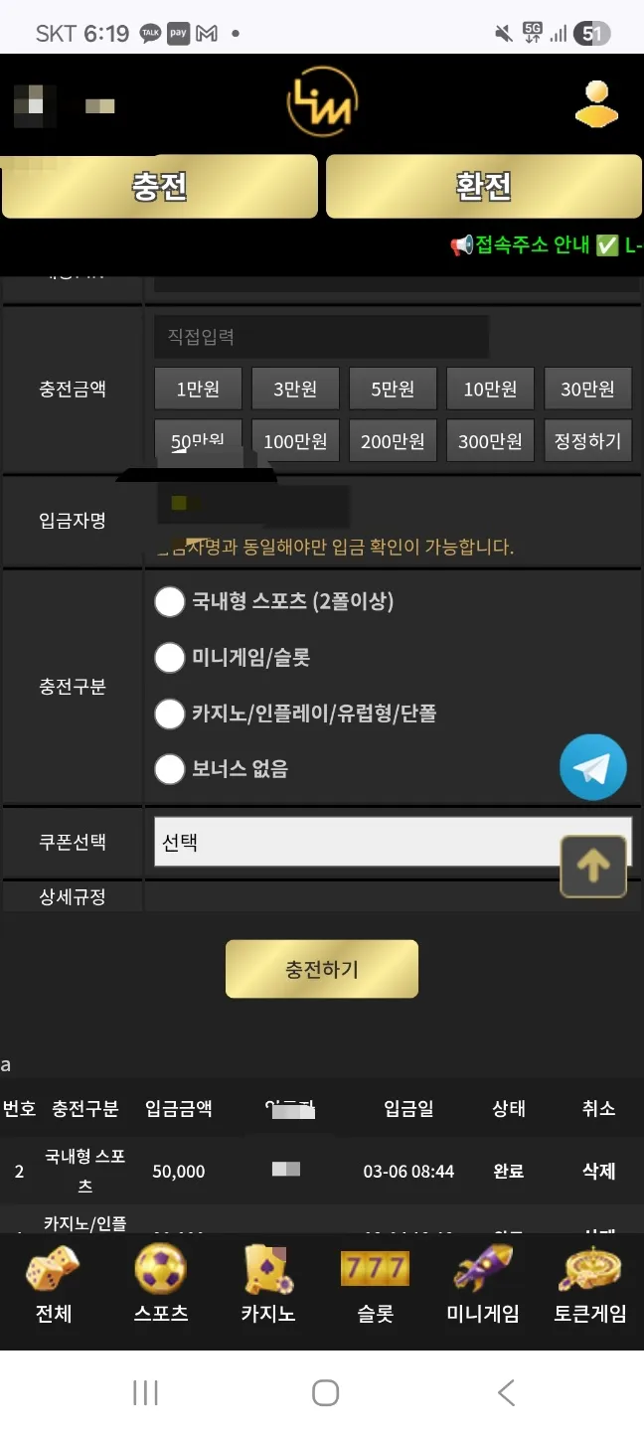Open the 토큰게임 roulette icon
Viewport: 644px width, 1431px height.
tap(590, 1268)
